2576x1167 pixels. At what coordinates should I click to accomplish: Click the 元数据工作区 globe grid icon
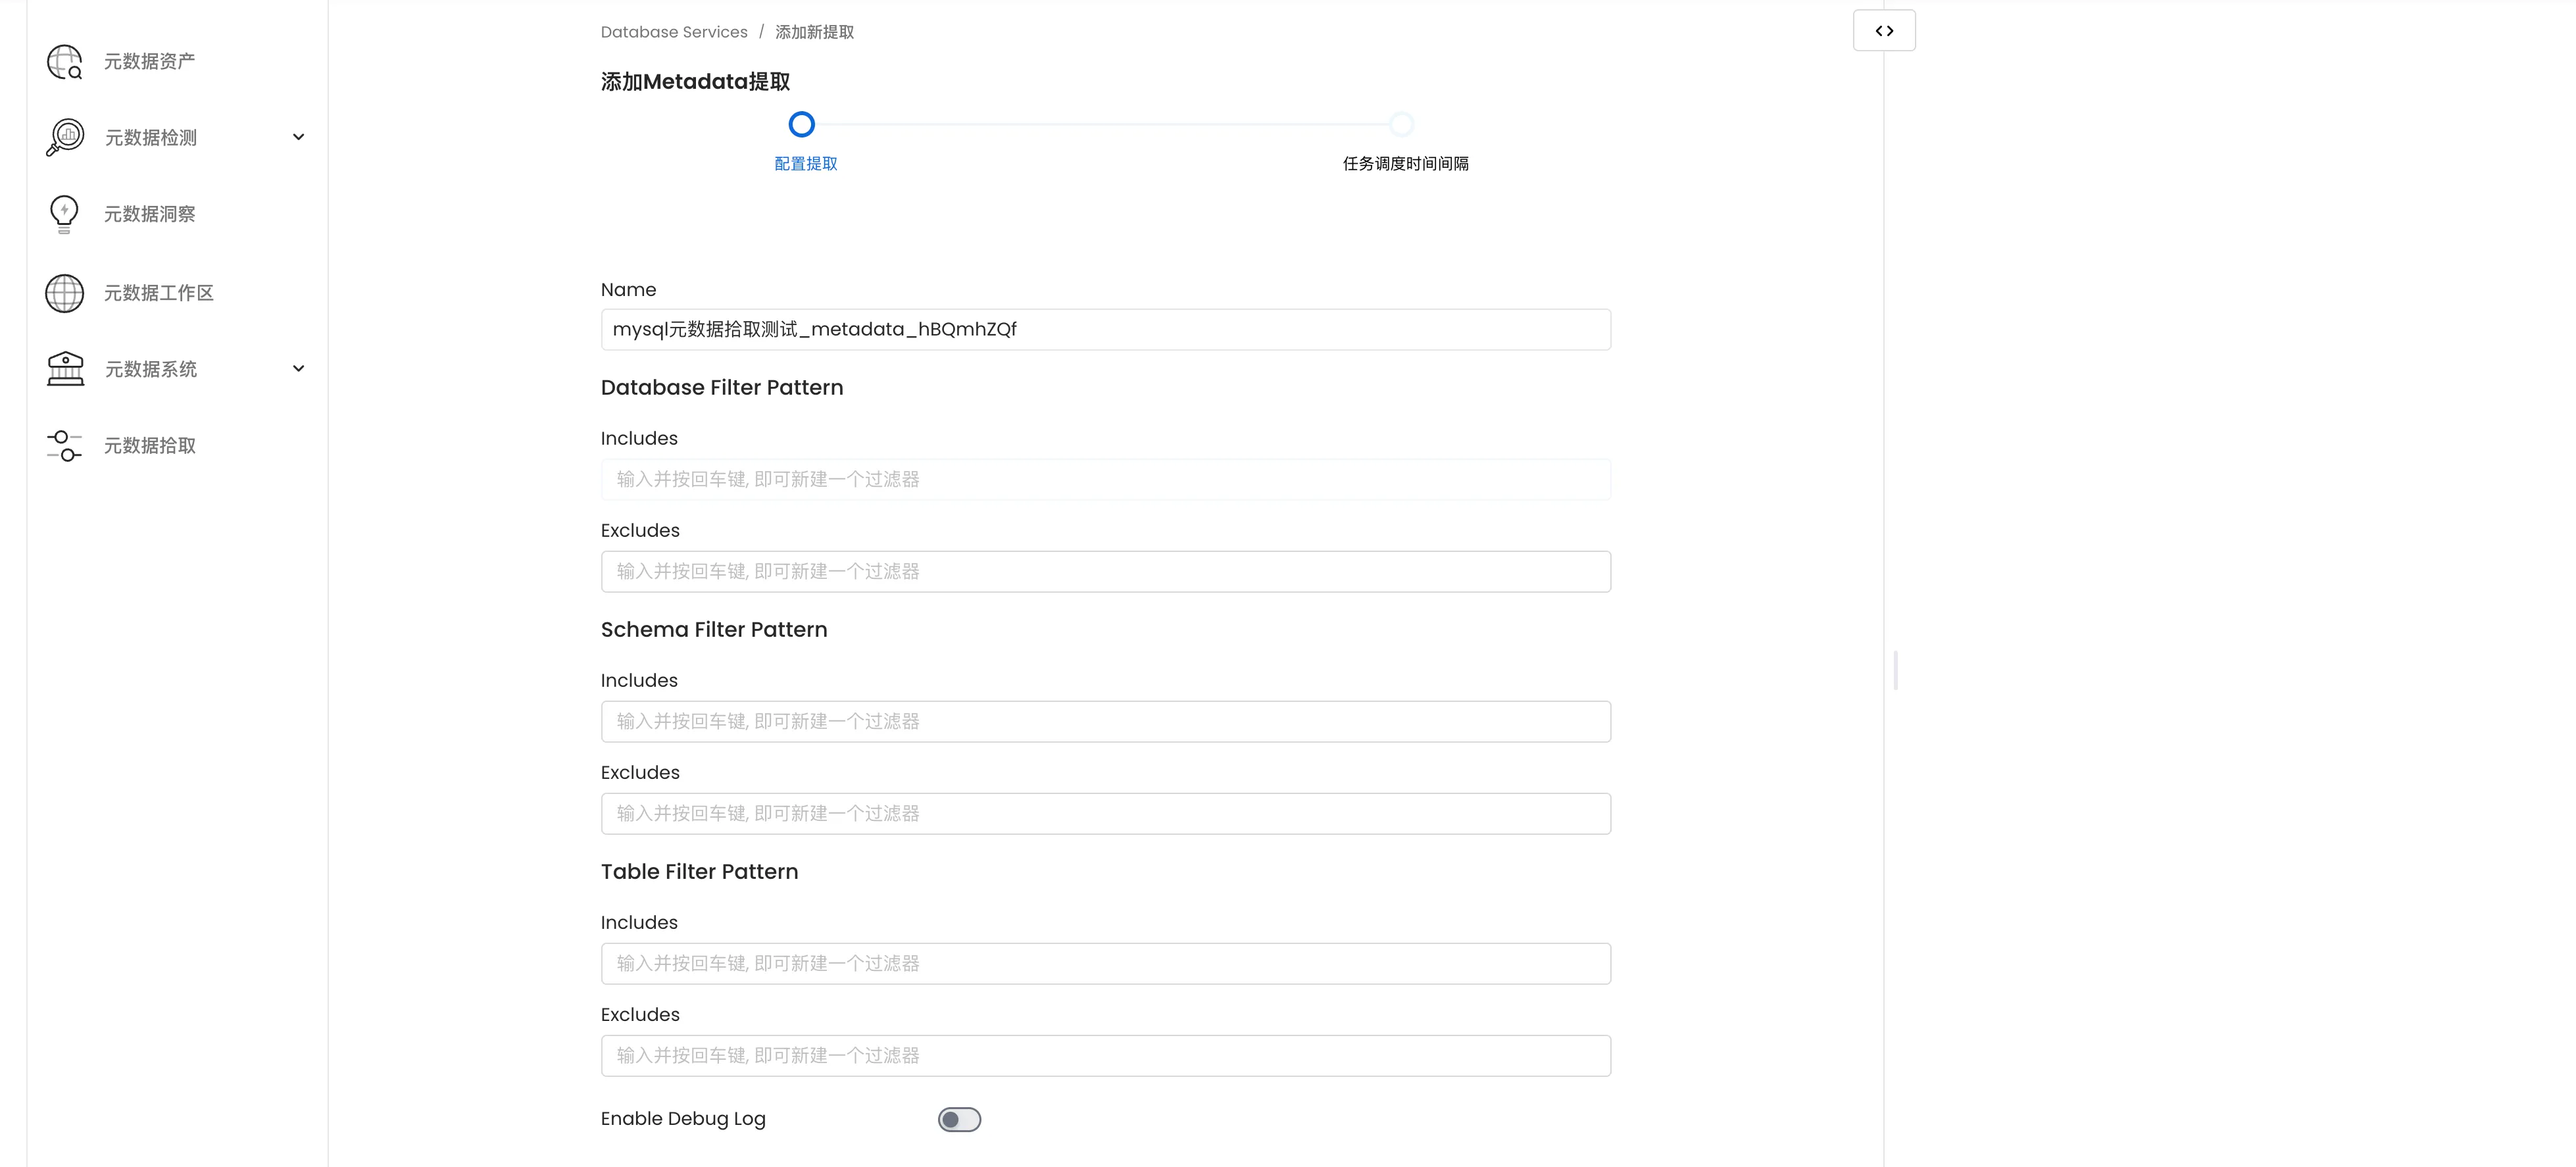65,293
